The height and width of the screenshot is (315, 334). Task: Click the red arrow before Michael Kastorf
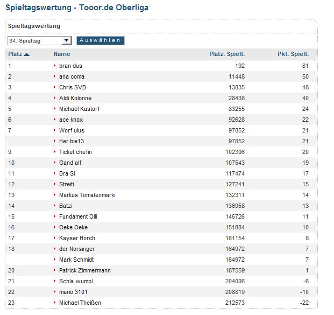tap(55, 109)
